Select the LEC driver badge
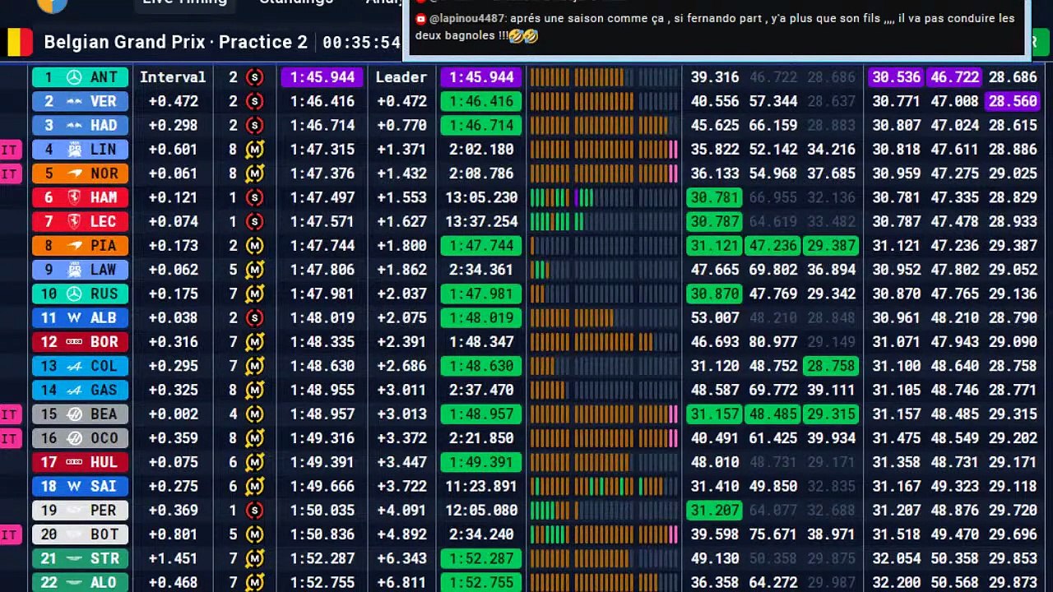1053x592 pixels. pos(81,221)
